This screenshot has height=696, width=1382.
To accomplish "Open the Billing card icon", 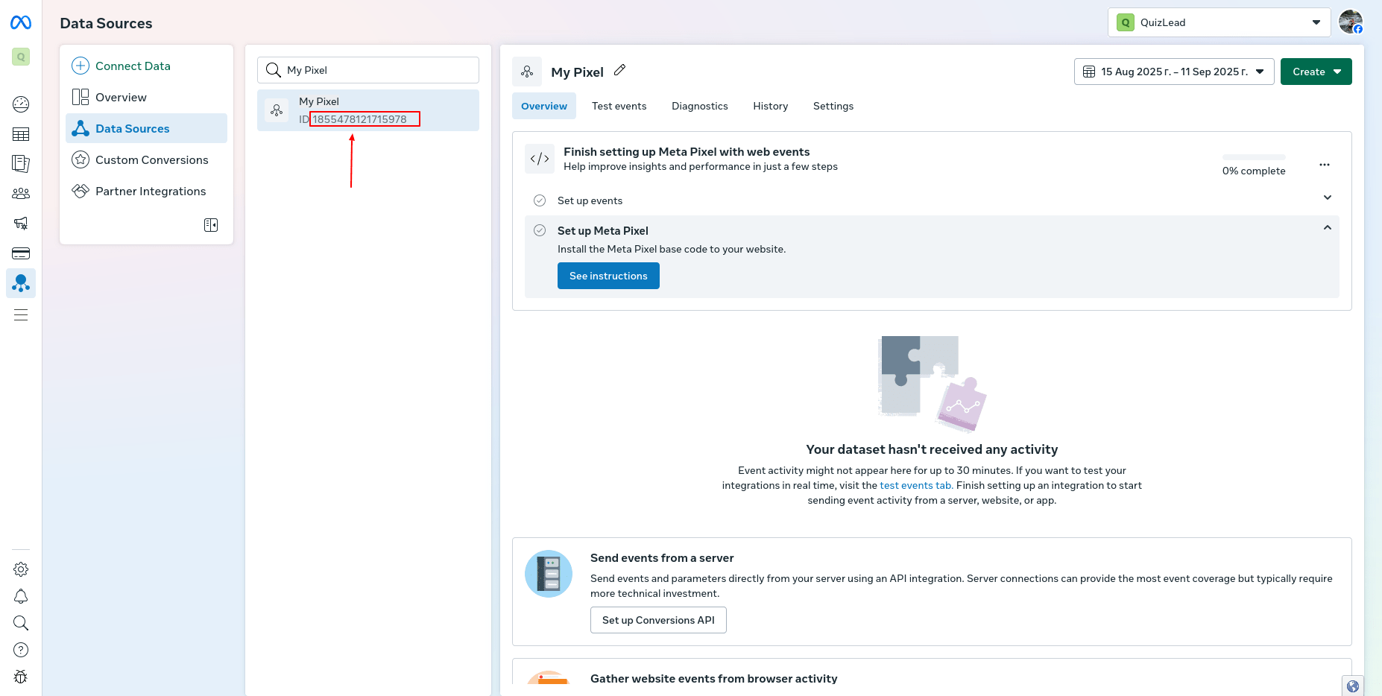I will [21, 253].
